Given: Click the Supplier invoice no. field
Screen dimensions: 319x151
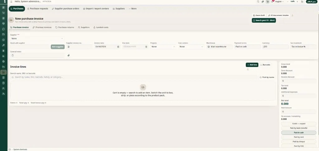Looking at the screenshot, I should 79,47.
